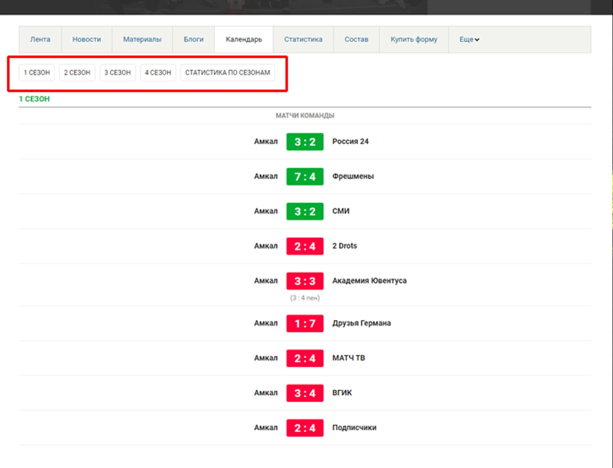This screenshot has width=613, height=468.
Task: Open the 2 Drots team link
Action: [344, 246]
